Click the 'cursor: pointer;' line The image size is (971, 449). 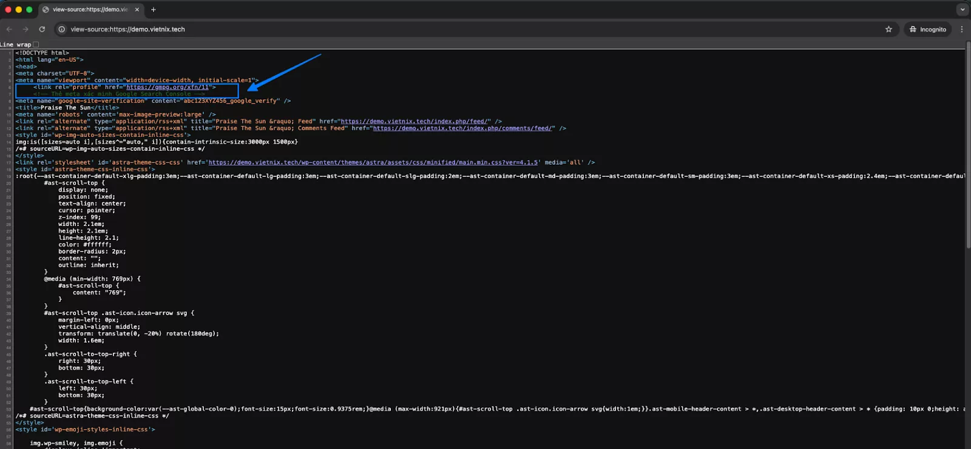click(x=87, y=210)
